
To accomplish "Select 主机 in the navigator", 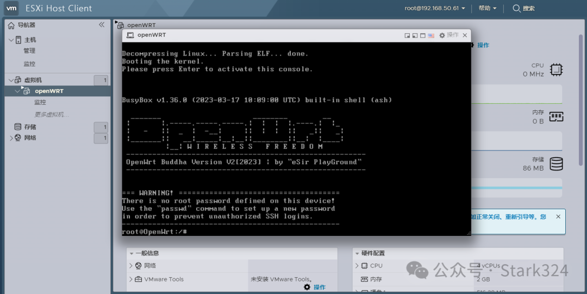I will tap(30, 40).
